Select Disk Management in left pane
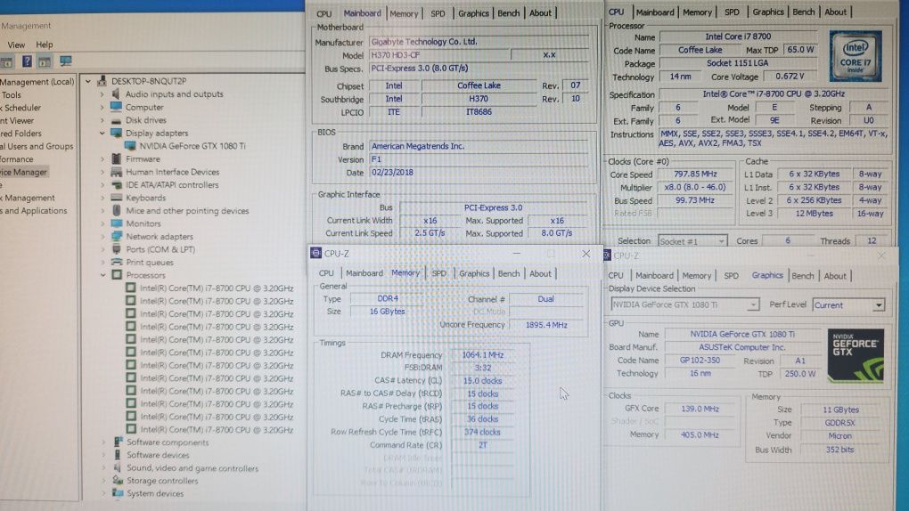 pos(28,198)
